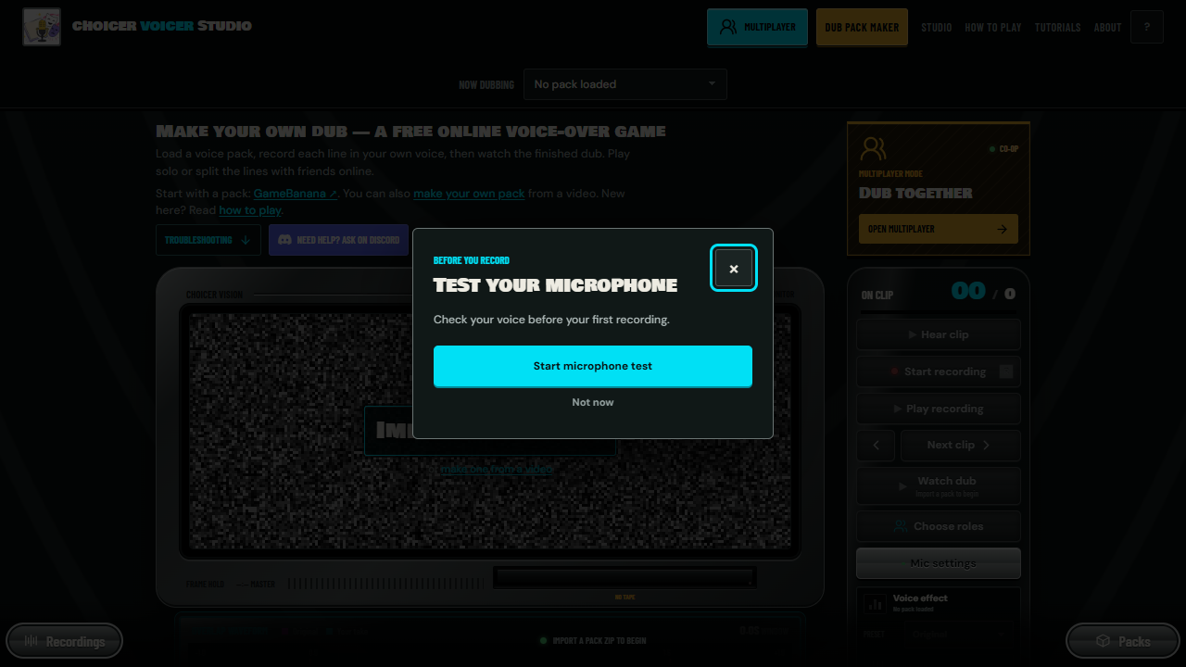Start the microphone test
The image size is (1186, 667).
593,366
